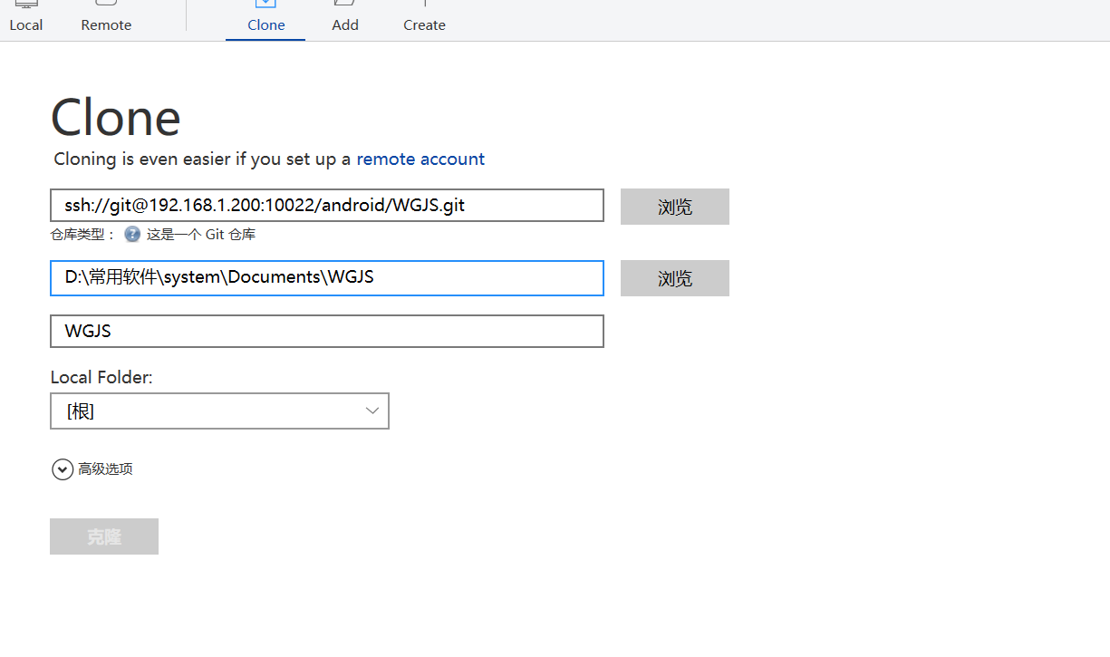Viewport: 1110px width, 657px height.
Task: Focus the ssh://git source URL field
Action: click(x=326, y=205)
